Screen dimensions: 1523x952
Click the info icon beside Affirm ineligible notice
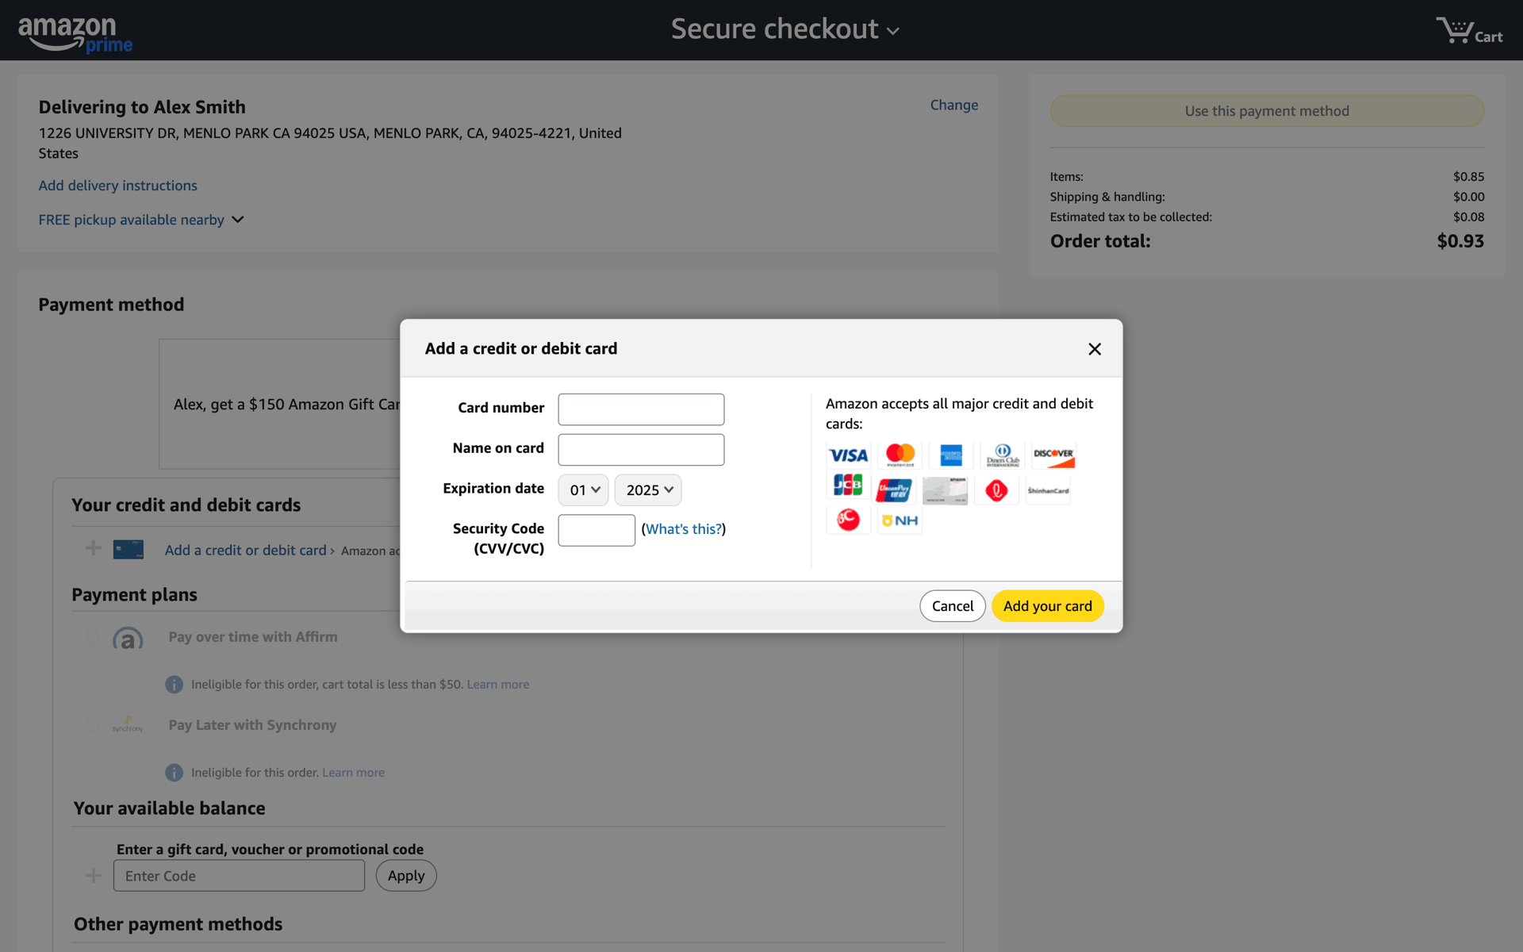point(174,685)
